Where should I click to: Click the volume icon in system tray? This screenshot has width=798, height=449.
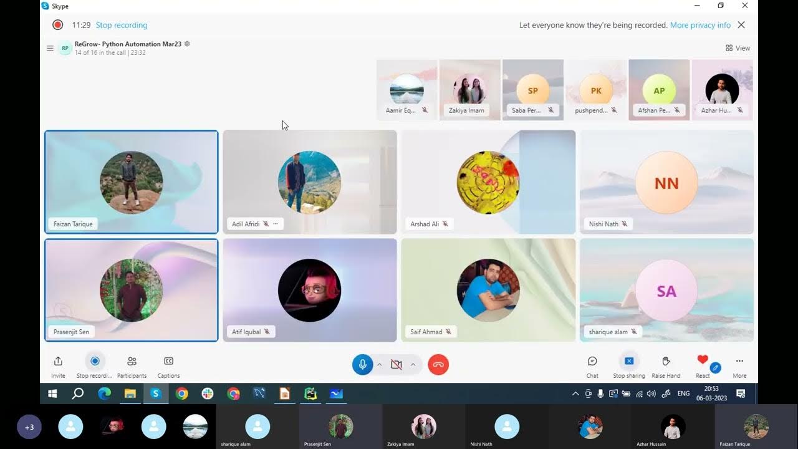click(x=651, y=393)
